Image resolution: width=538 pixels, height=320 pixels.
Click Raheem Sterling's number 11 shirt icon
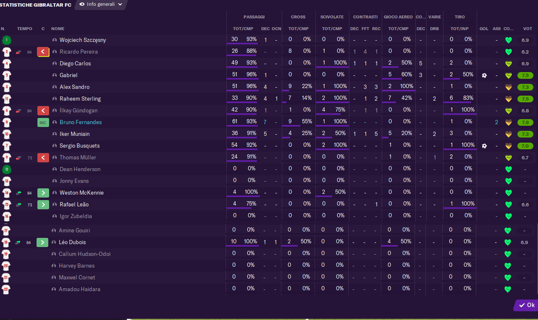6,99
